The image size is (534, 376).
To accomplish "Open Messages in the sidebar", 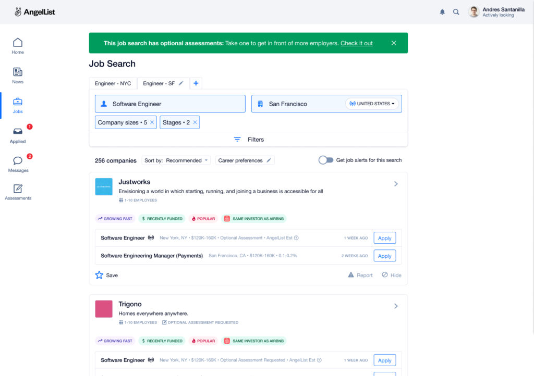I will (x=18, y=161).
